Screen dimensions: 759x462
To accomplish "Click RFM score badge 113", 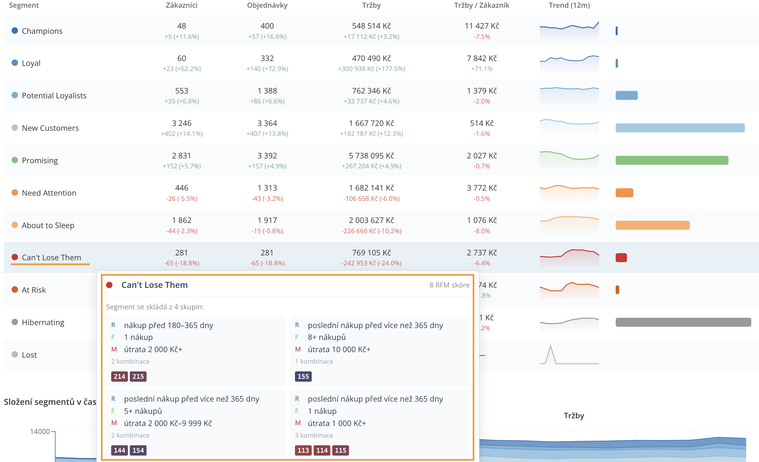I will pos(303,450).
